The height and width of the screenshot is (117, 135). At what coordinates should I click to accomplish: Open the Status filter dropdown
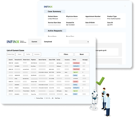point(20,54)
